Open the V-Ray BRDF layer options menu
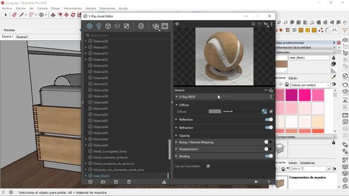 271,97
